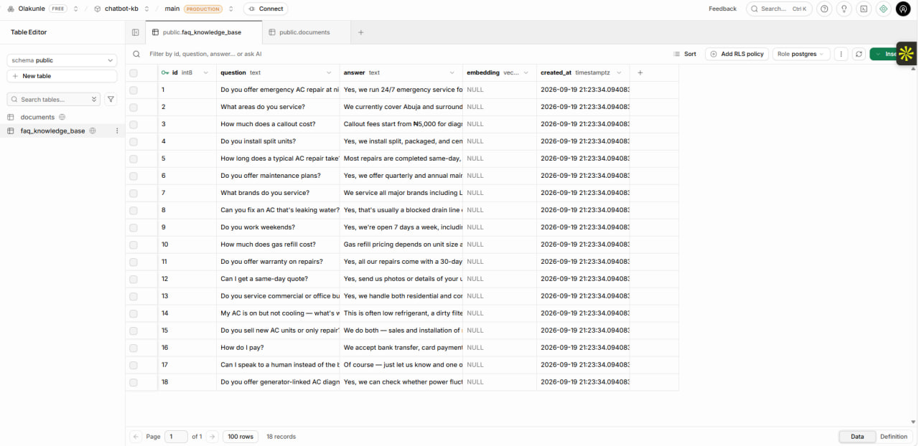Select the checkbox for row 18
Viewport: 919px width, 446px height.
tap(134, 382)
